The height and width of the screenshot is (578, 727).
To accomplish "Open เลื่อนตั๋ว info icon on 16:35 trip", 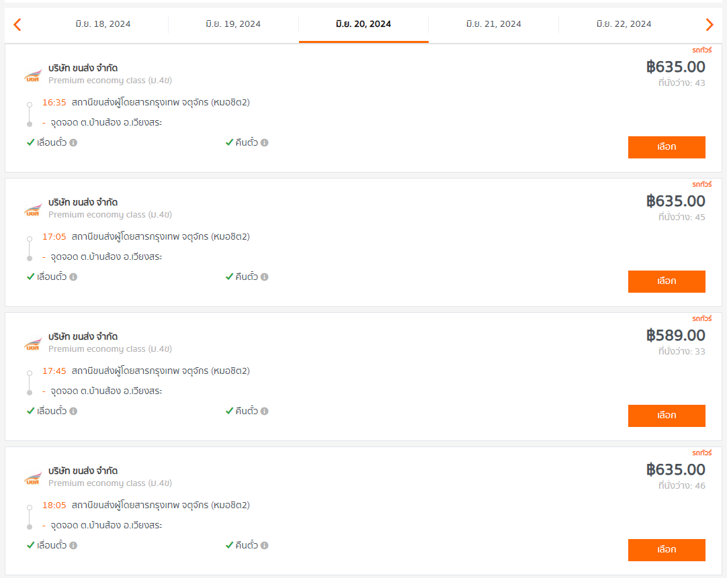I will coord(73,142).
